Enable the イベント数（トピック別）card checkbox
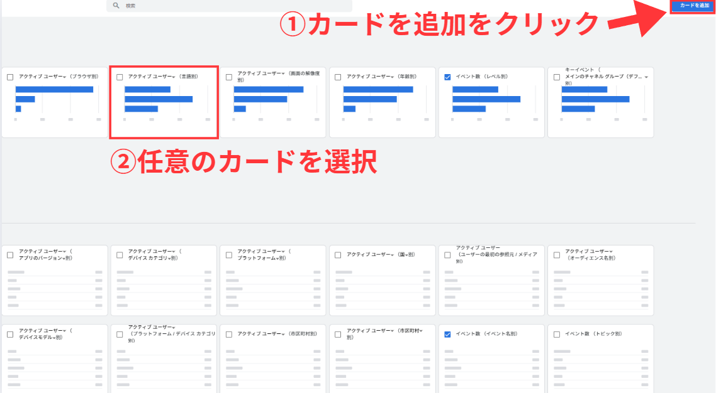Image resolution: width=716 pixels, height=393 pixels. click(557, 335)
